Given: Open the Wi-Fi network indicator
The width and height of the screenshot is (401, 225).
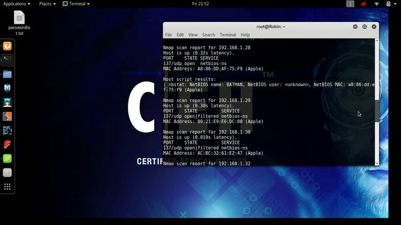Looking at the screenshot, I should 377,4.
